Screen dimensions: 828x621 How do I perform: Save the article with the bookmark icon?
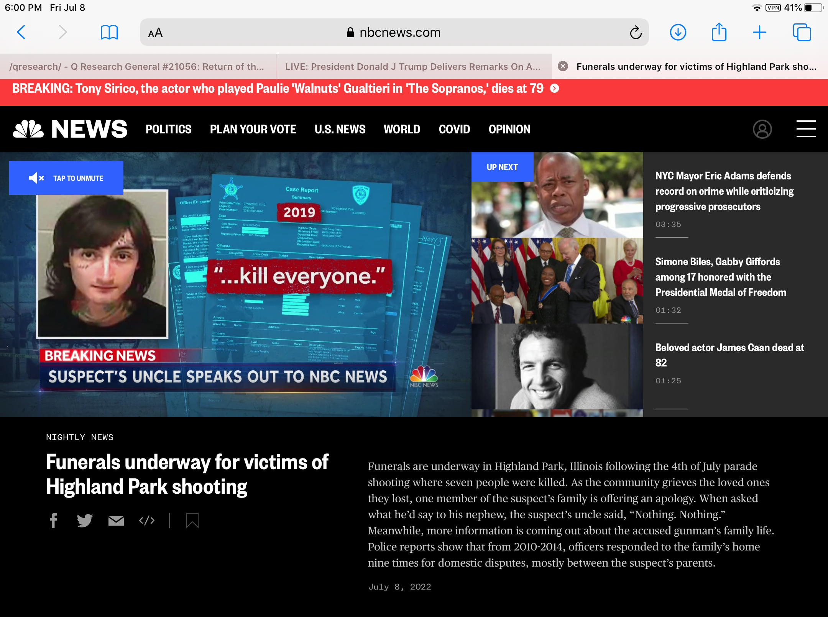(192, 521)
